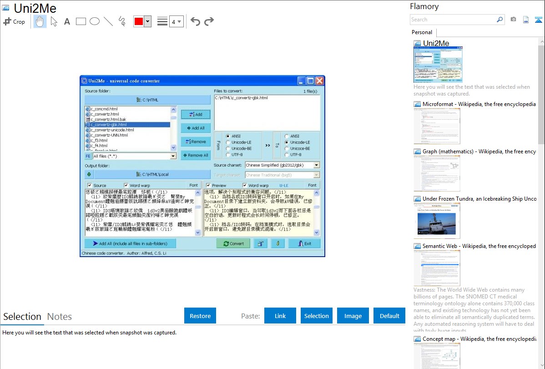Open the Under Frozen Tundra snapshot title
The width and height of the screenshot is (545, 369).
[x=479, y=198]
